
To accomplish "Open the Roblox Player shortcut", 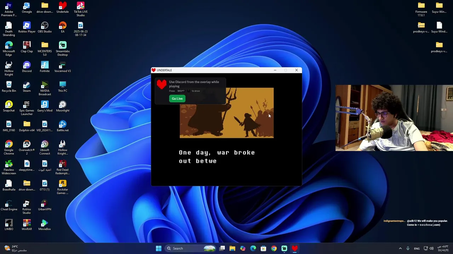I will coord(27,28).
